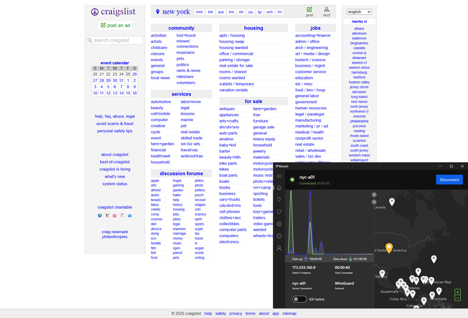Open IPVanish account person icon
468x318 pixels.
coord(279,248)
